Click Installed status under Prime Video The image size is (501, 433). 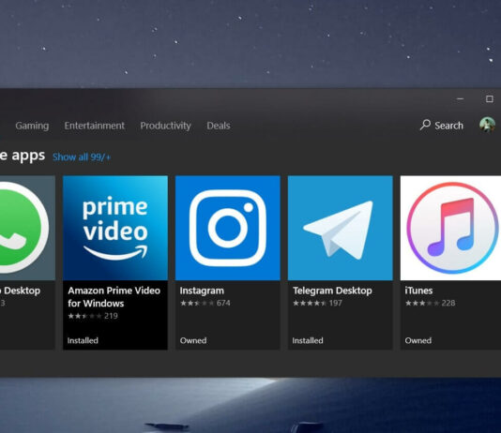pos(83,340)
